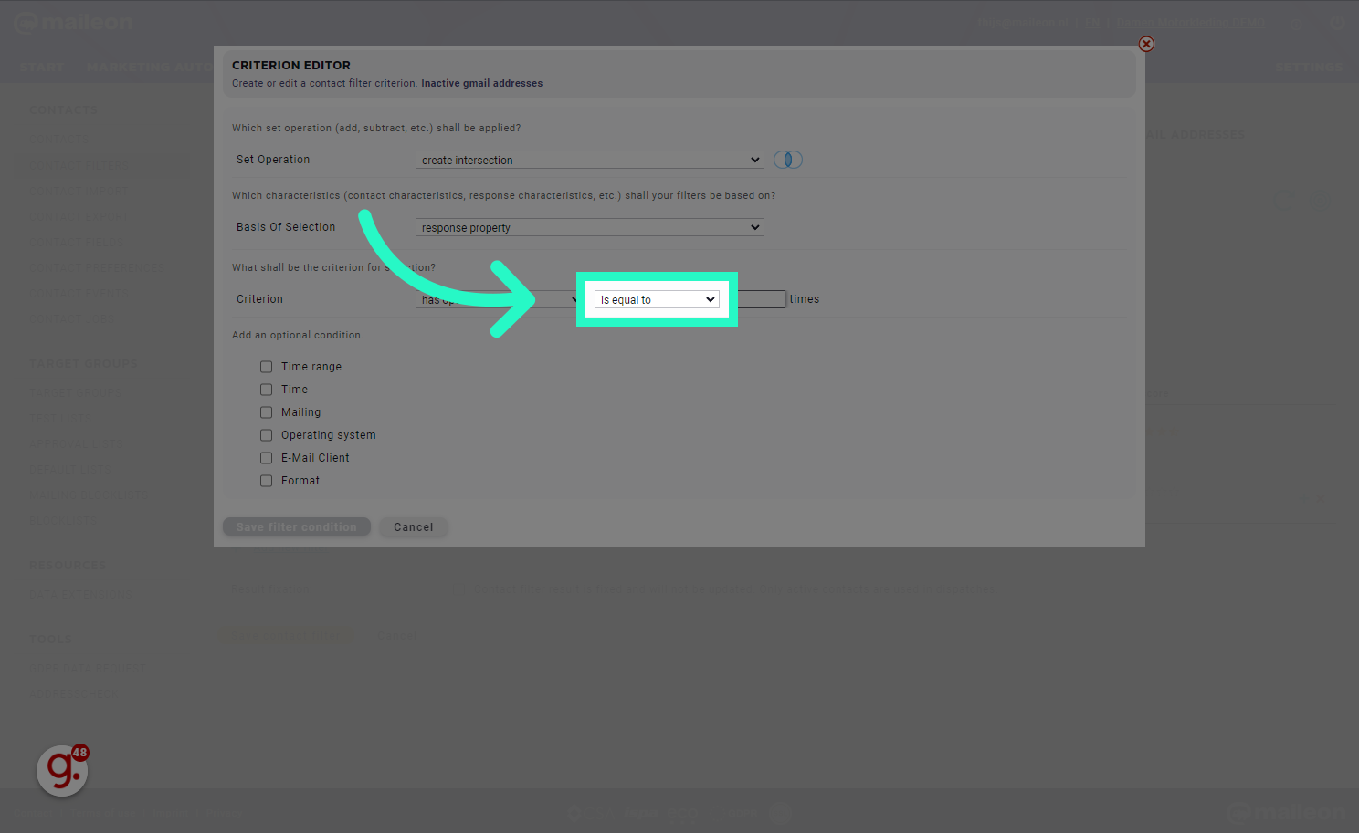
Task: Toggle the Operating system checkbox
Action: pos(266,435)
